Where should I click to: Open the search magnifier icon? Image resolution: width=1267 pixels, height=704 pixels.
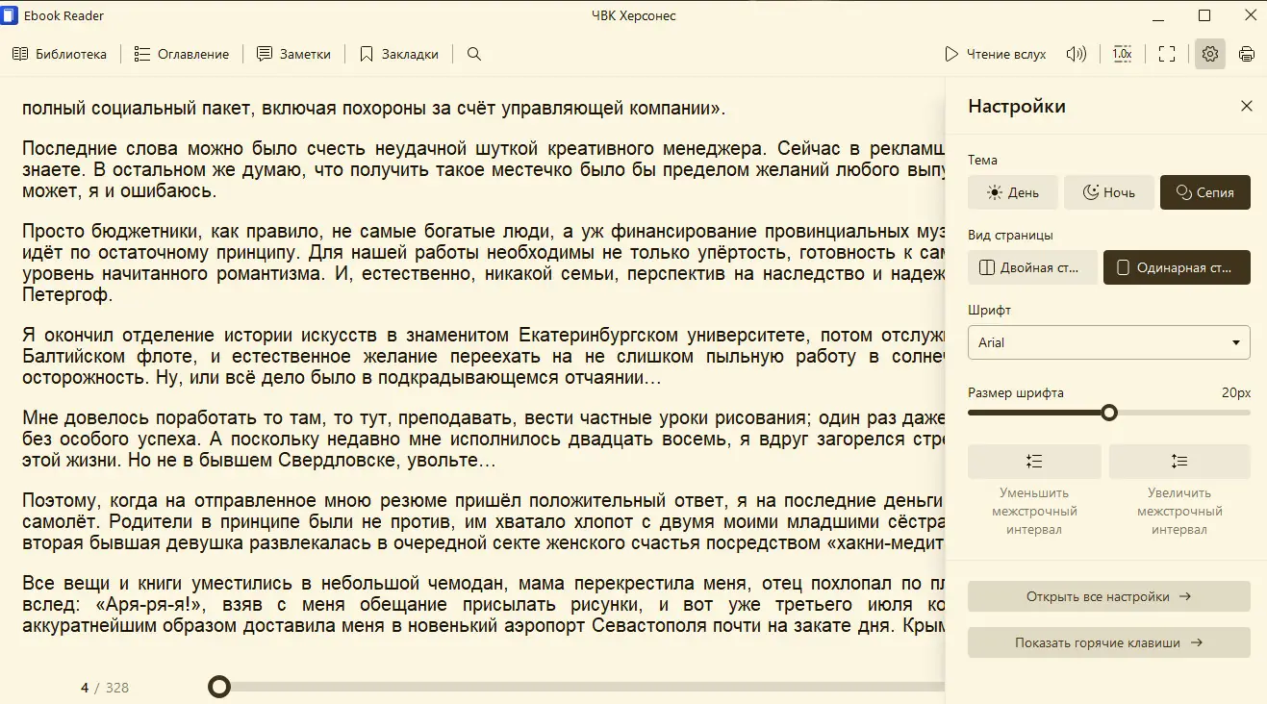473,54
